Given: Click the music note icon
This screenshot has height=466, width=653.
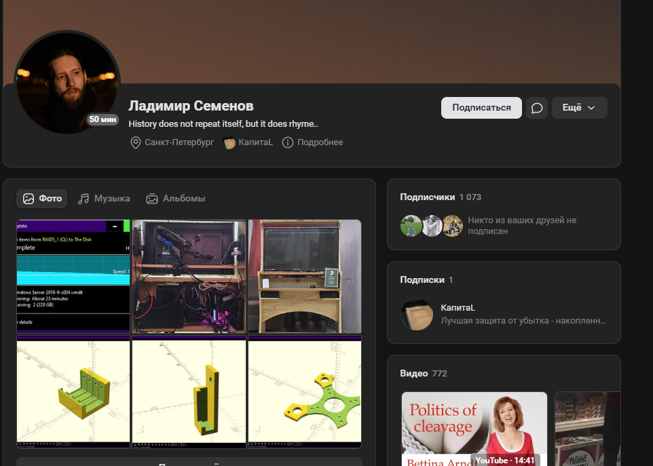Looking at the screenshot, I should click(x=83, y=199).
